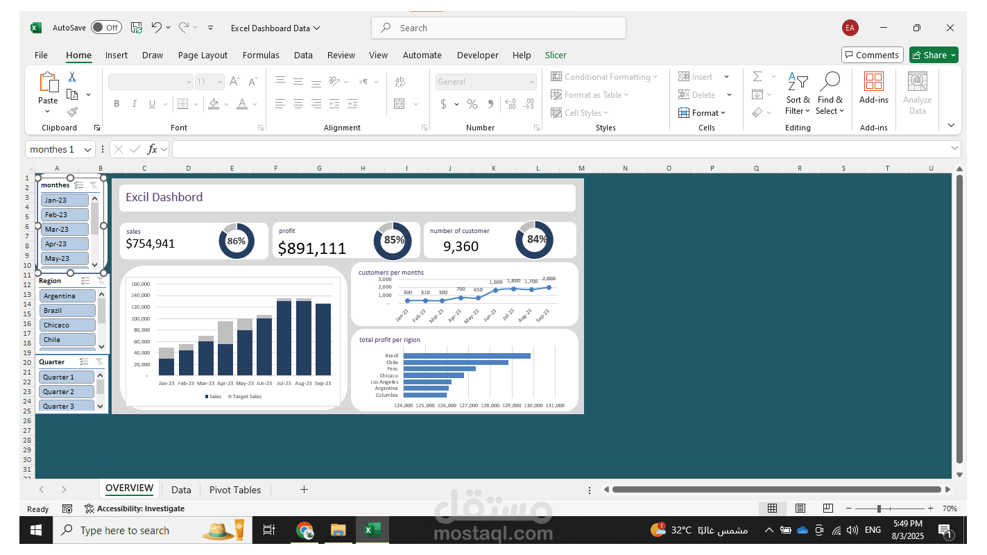Expand the Name Box dropdown arrow
This screenshot has height=555, width=987.
click(88, 149)
